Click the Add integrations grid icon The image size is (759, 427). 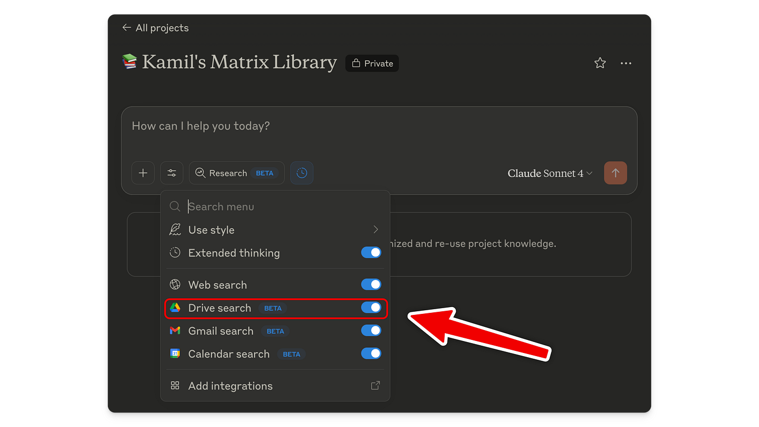tap(175, 386)
